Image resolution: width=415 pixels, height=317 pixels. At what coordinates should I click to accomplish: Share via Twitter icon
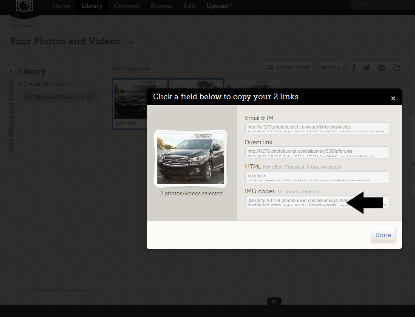pos(367,68)
